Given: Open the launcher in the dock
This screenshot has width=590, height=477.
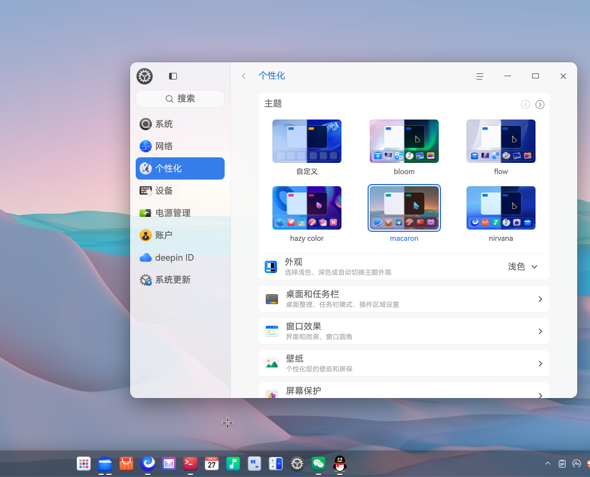Looking at the screenshot, I should point(83,464).
